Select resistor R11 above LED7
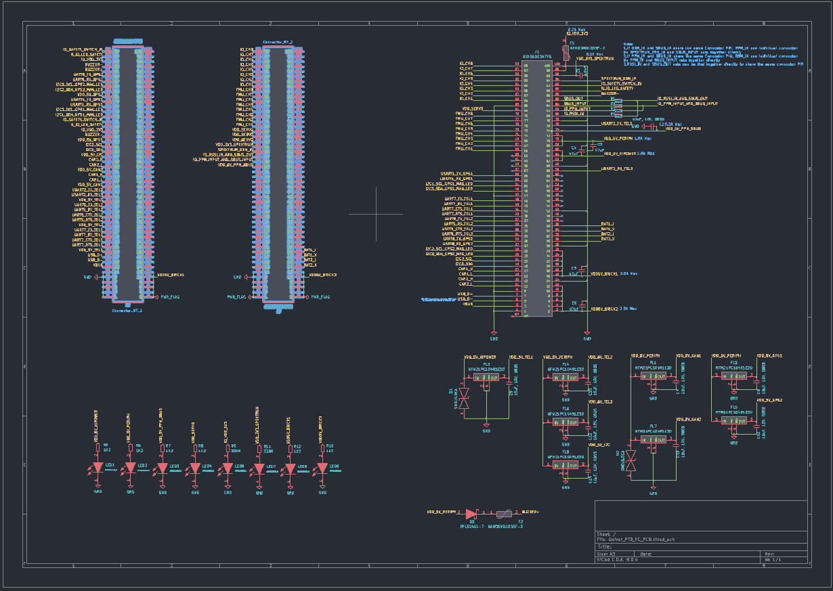This screenshot has width=833, height=591. tap(259, 447)
